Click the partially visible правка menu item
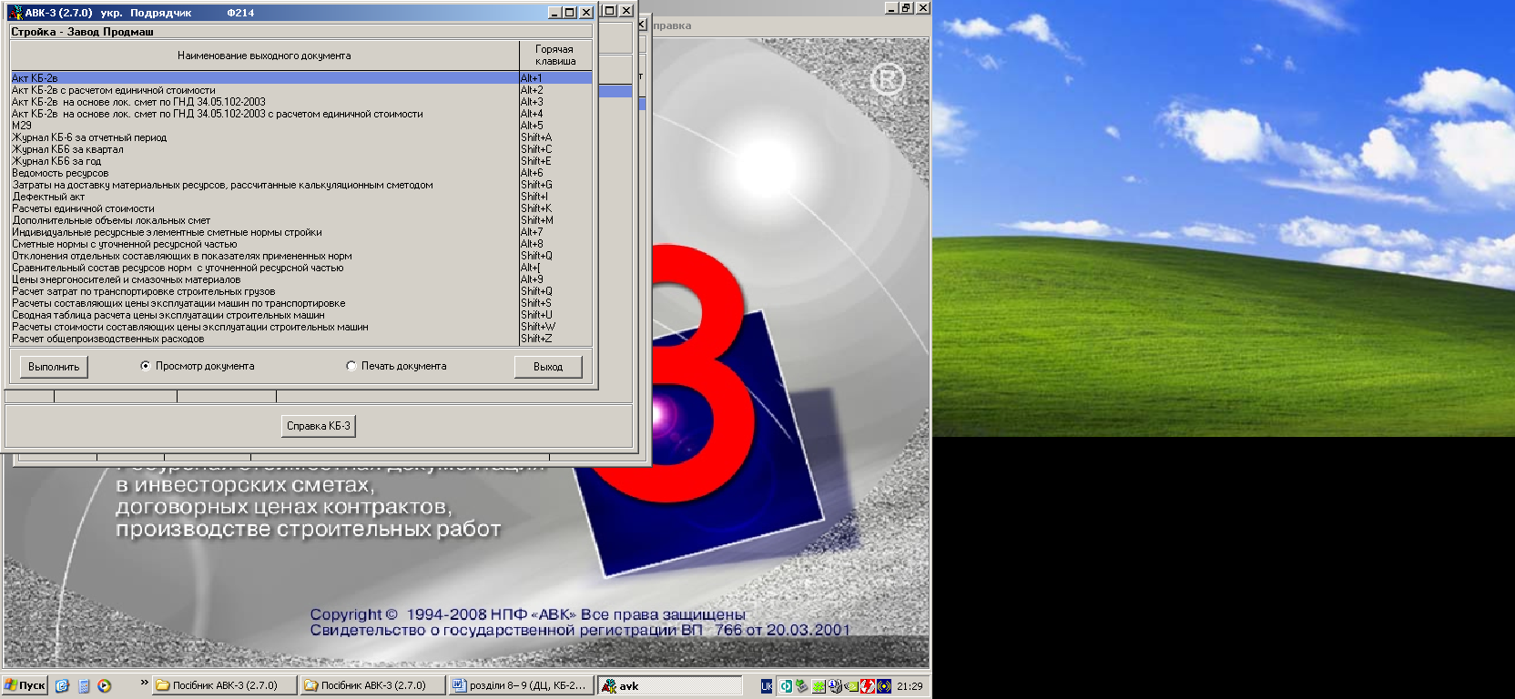This screenshot has height=699, width=1515. coord(672,25)
